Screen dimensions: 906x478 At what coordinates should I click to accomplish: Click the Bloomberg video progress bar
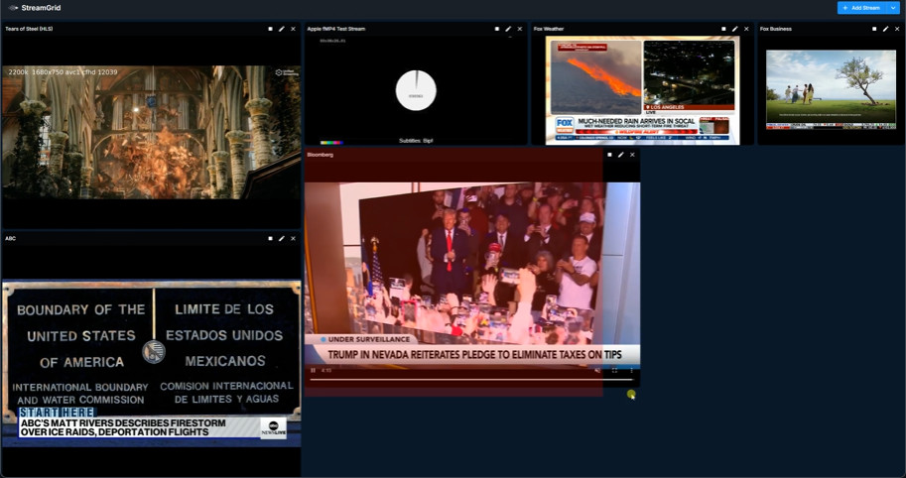coord(471,379)
